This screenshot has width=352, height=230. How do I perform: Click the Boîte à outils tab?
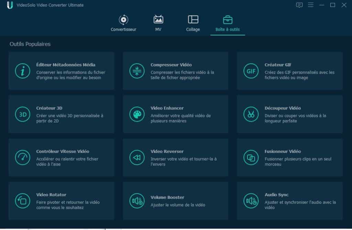tap(228, 23)
